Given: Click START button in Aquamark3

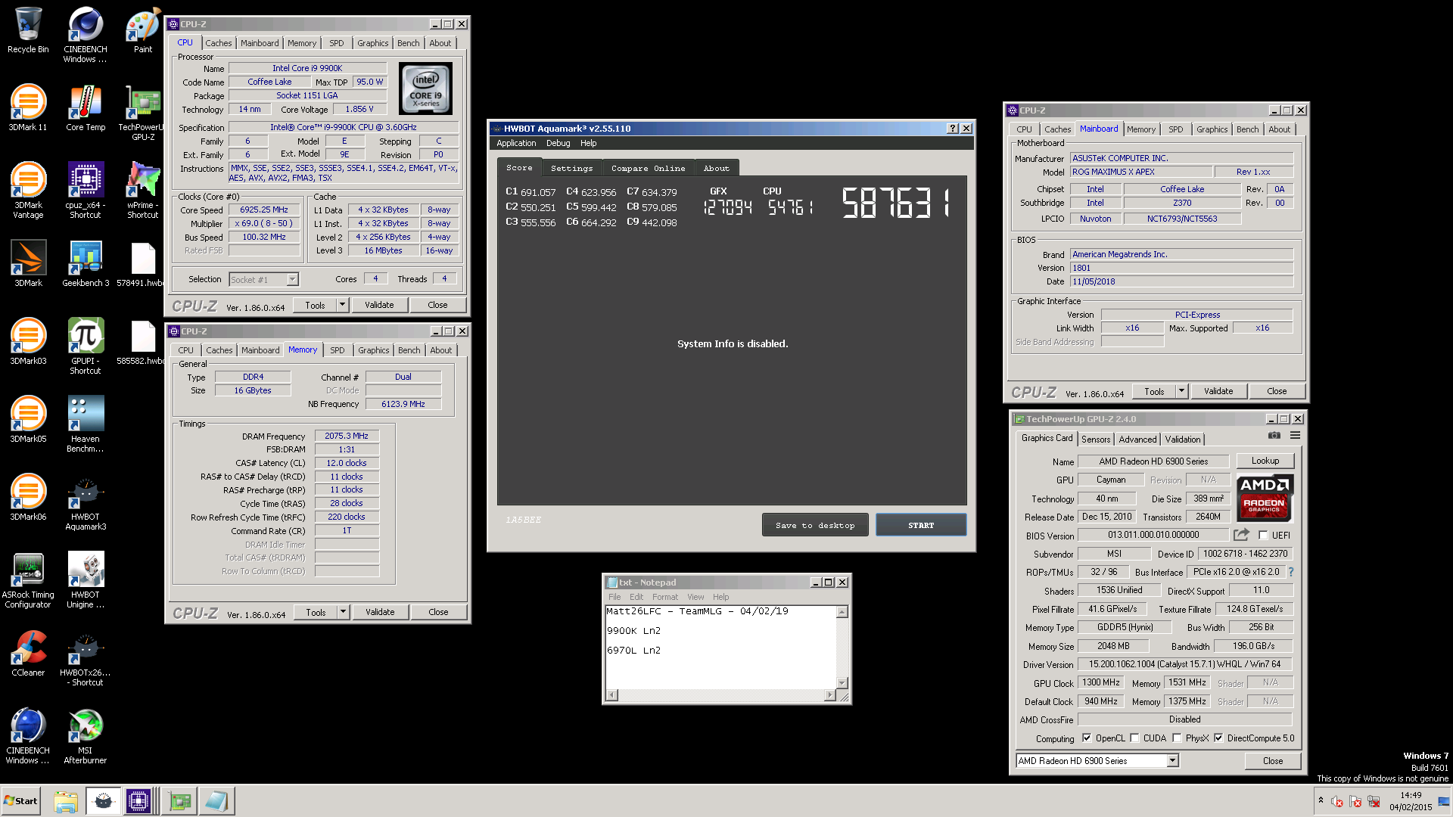Looking at the screenshot, I should point(921,525).
